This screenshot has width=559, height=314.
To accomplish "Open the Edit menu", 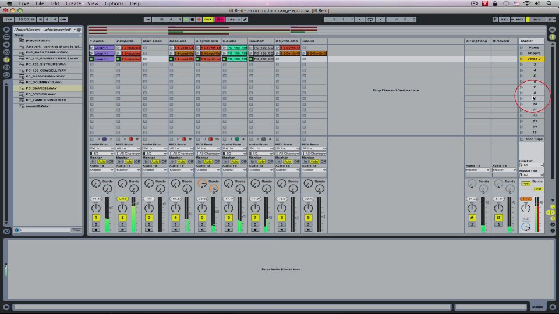I will click(x=55, y=3).
